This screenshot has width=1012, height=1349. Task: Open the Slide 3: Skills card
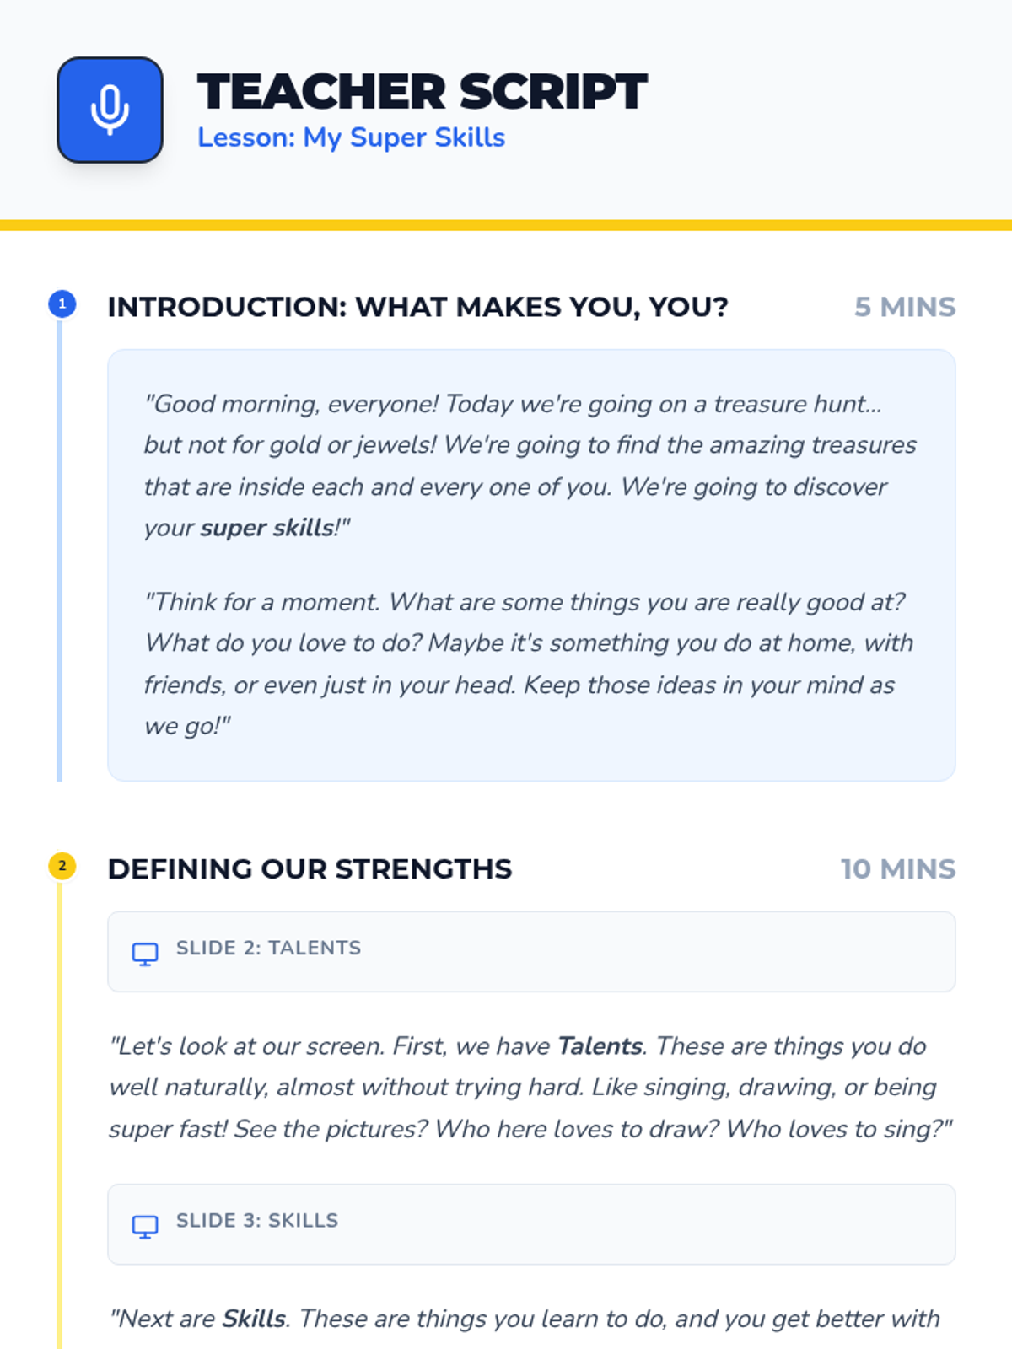(531, 1223)
